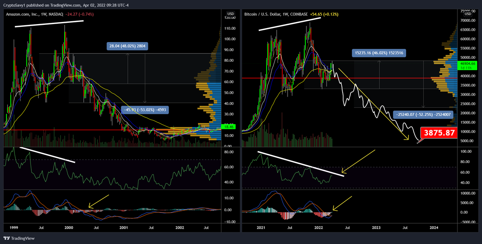Screen dimensions: 482x244
Task: Click the 120.00 price scale value
Action: [230, 18]
